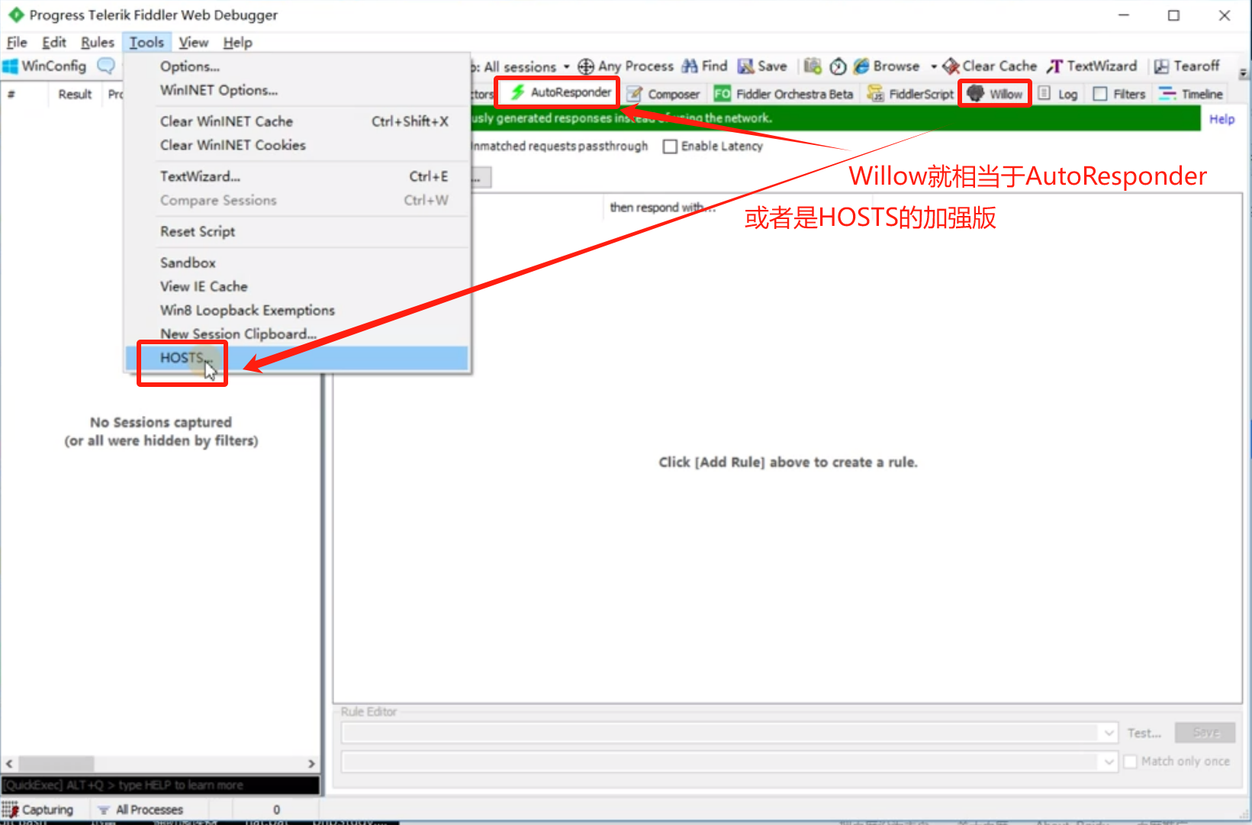Click the Tearoff toolbar icon
The height and width of the screenshot is (825, 1252).
[x=1161, y=66]
